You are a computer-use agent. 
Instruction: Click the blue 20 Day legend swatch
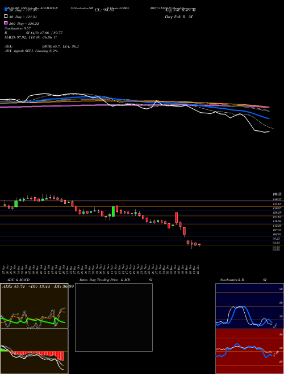[x=6, y=10]
